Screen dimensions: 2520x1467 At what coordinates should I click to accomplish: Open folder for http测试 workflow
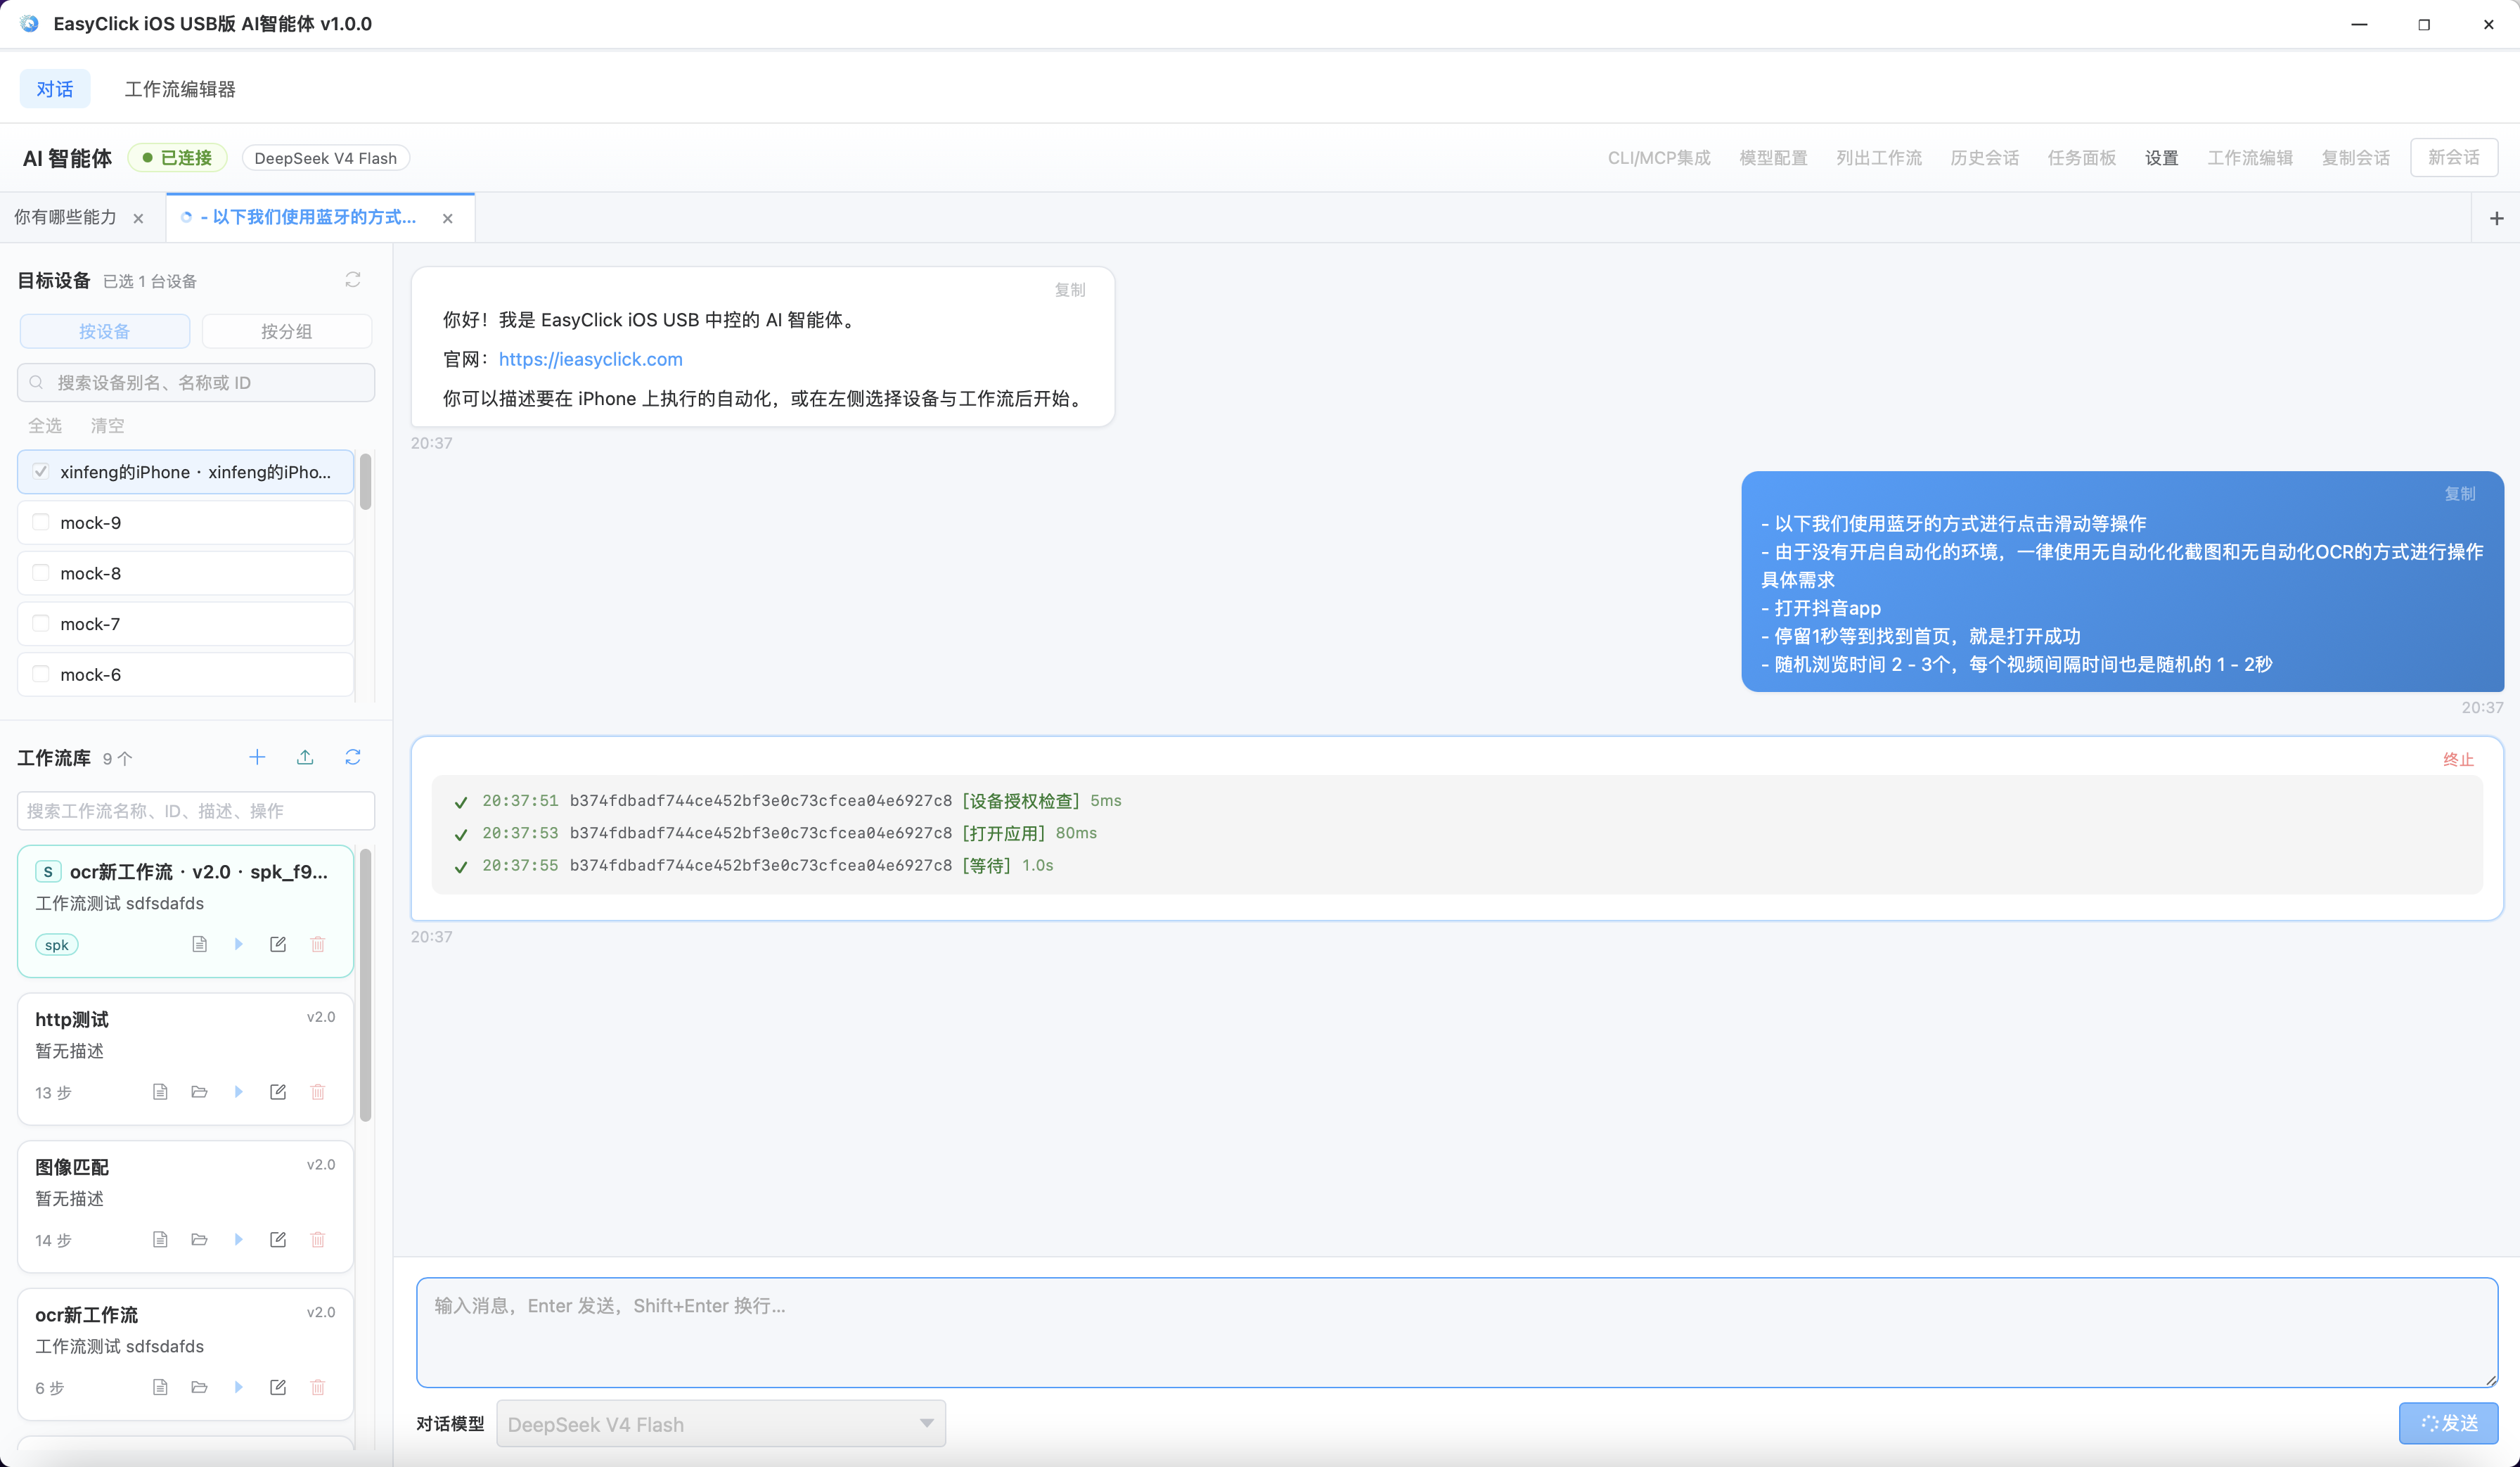tap(199, 1091)
